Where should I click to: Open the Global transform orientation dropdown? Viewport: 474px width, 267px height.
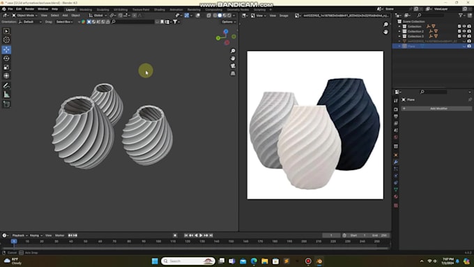[98, 15]
